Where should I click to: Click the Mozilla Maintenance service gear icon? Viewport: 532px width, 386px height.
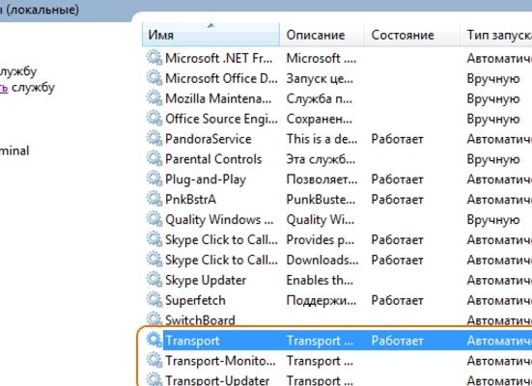[x=154, y=98]
